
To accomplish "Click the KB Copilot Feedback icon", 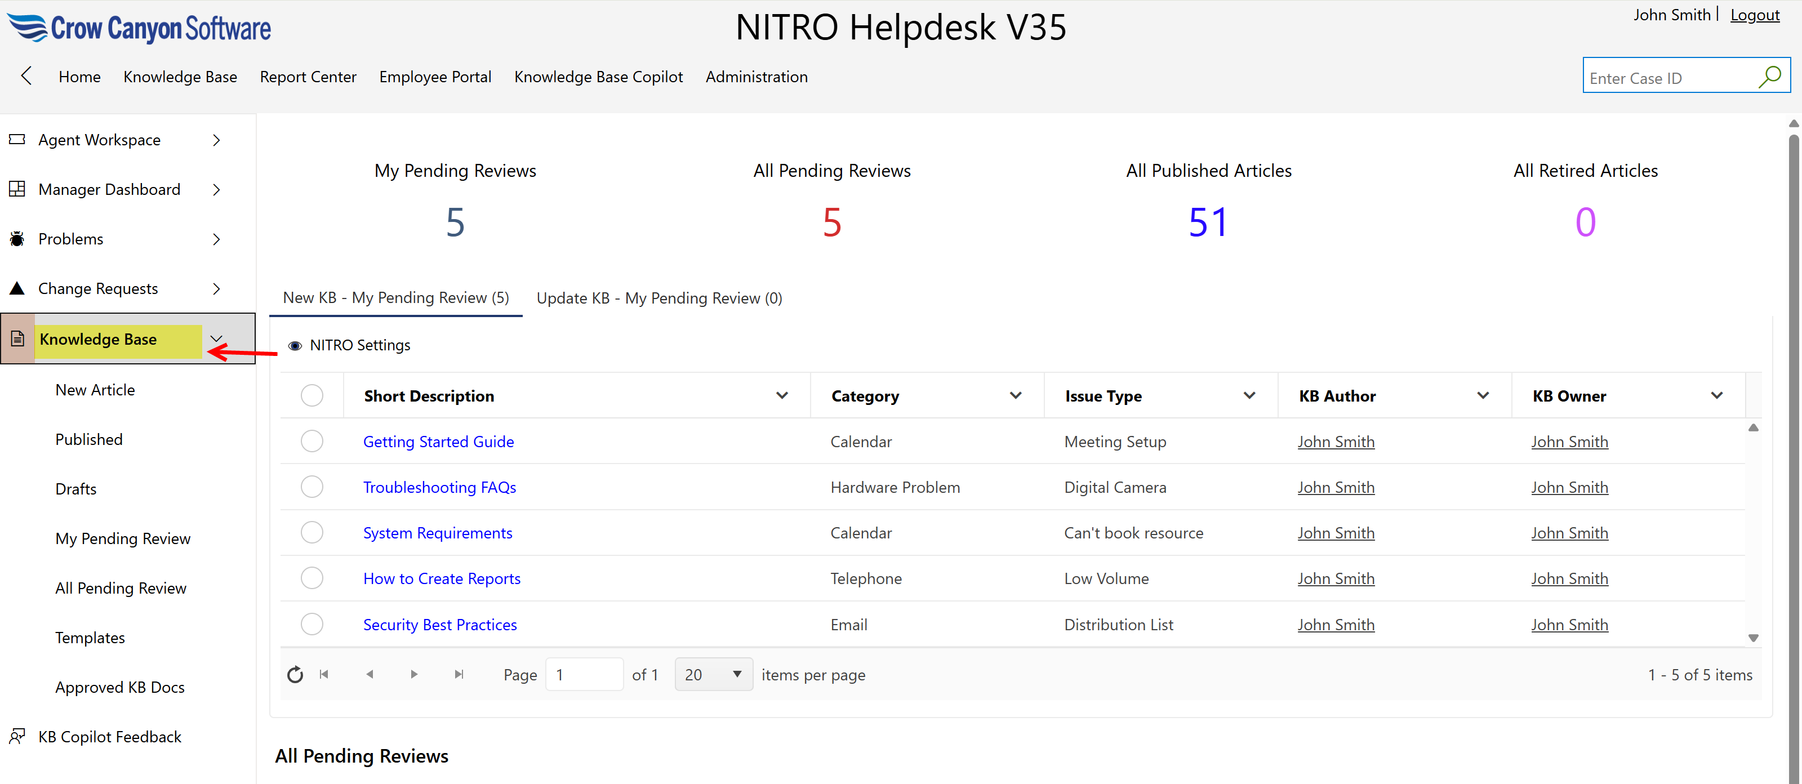I will [17, 736].
